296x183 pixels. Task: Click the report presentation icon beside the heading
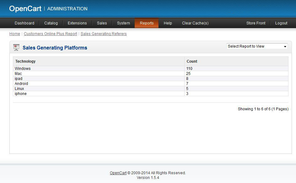16,48
